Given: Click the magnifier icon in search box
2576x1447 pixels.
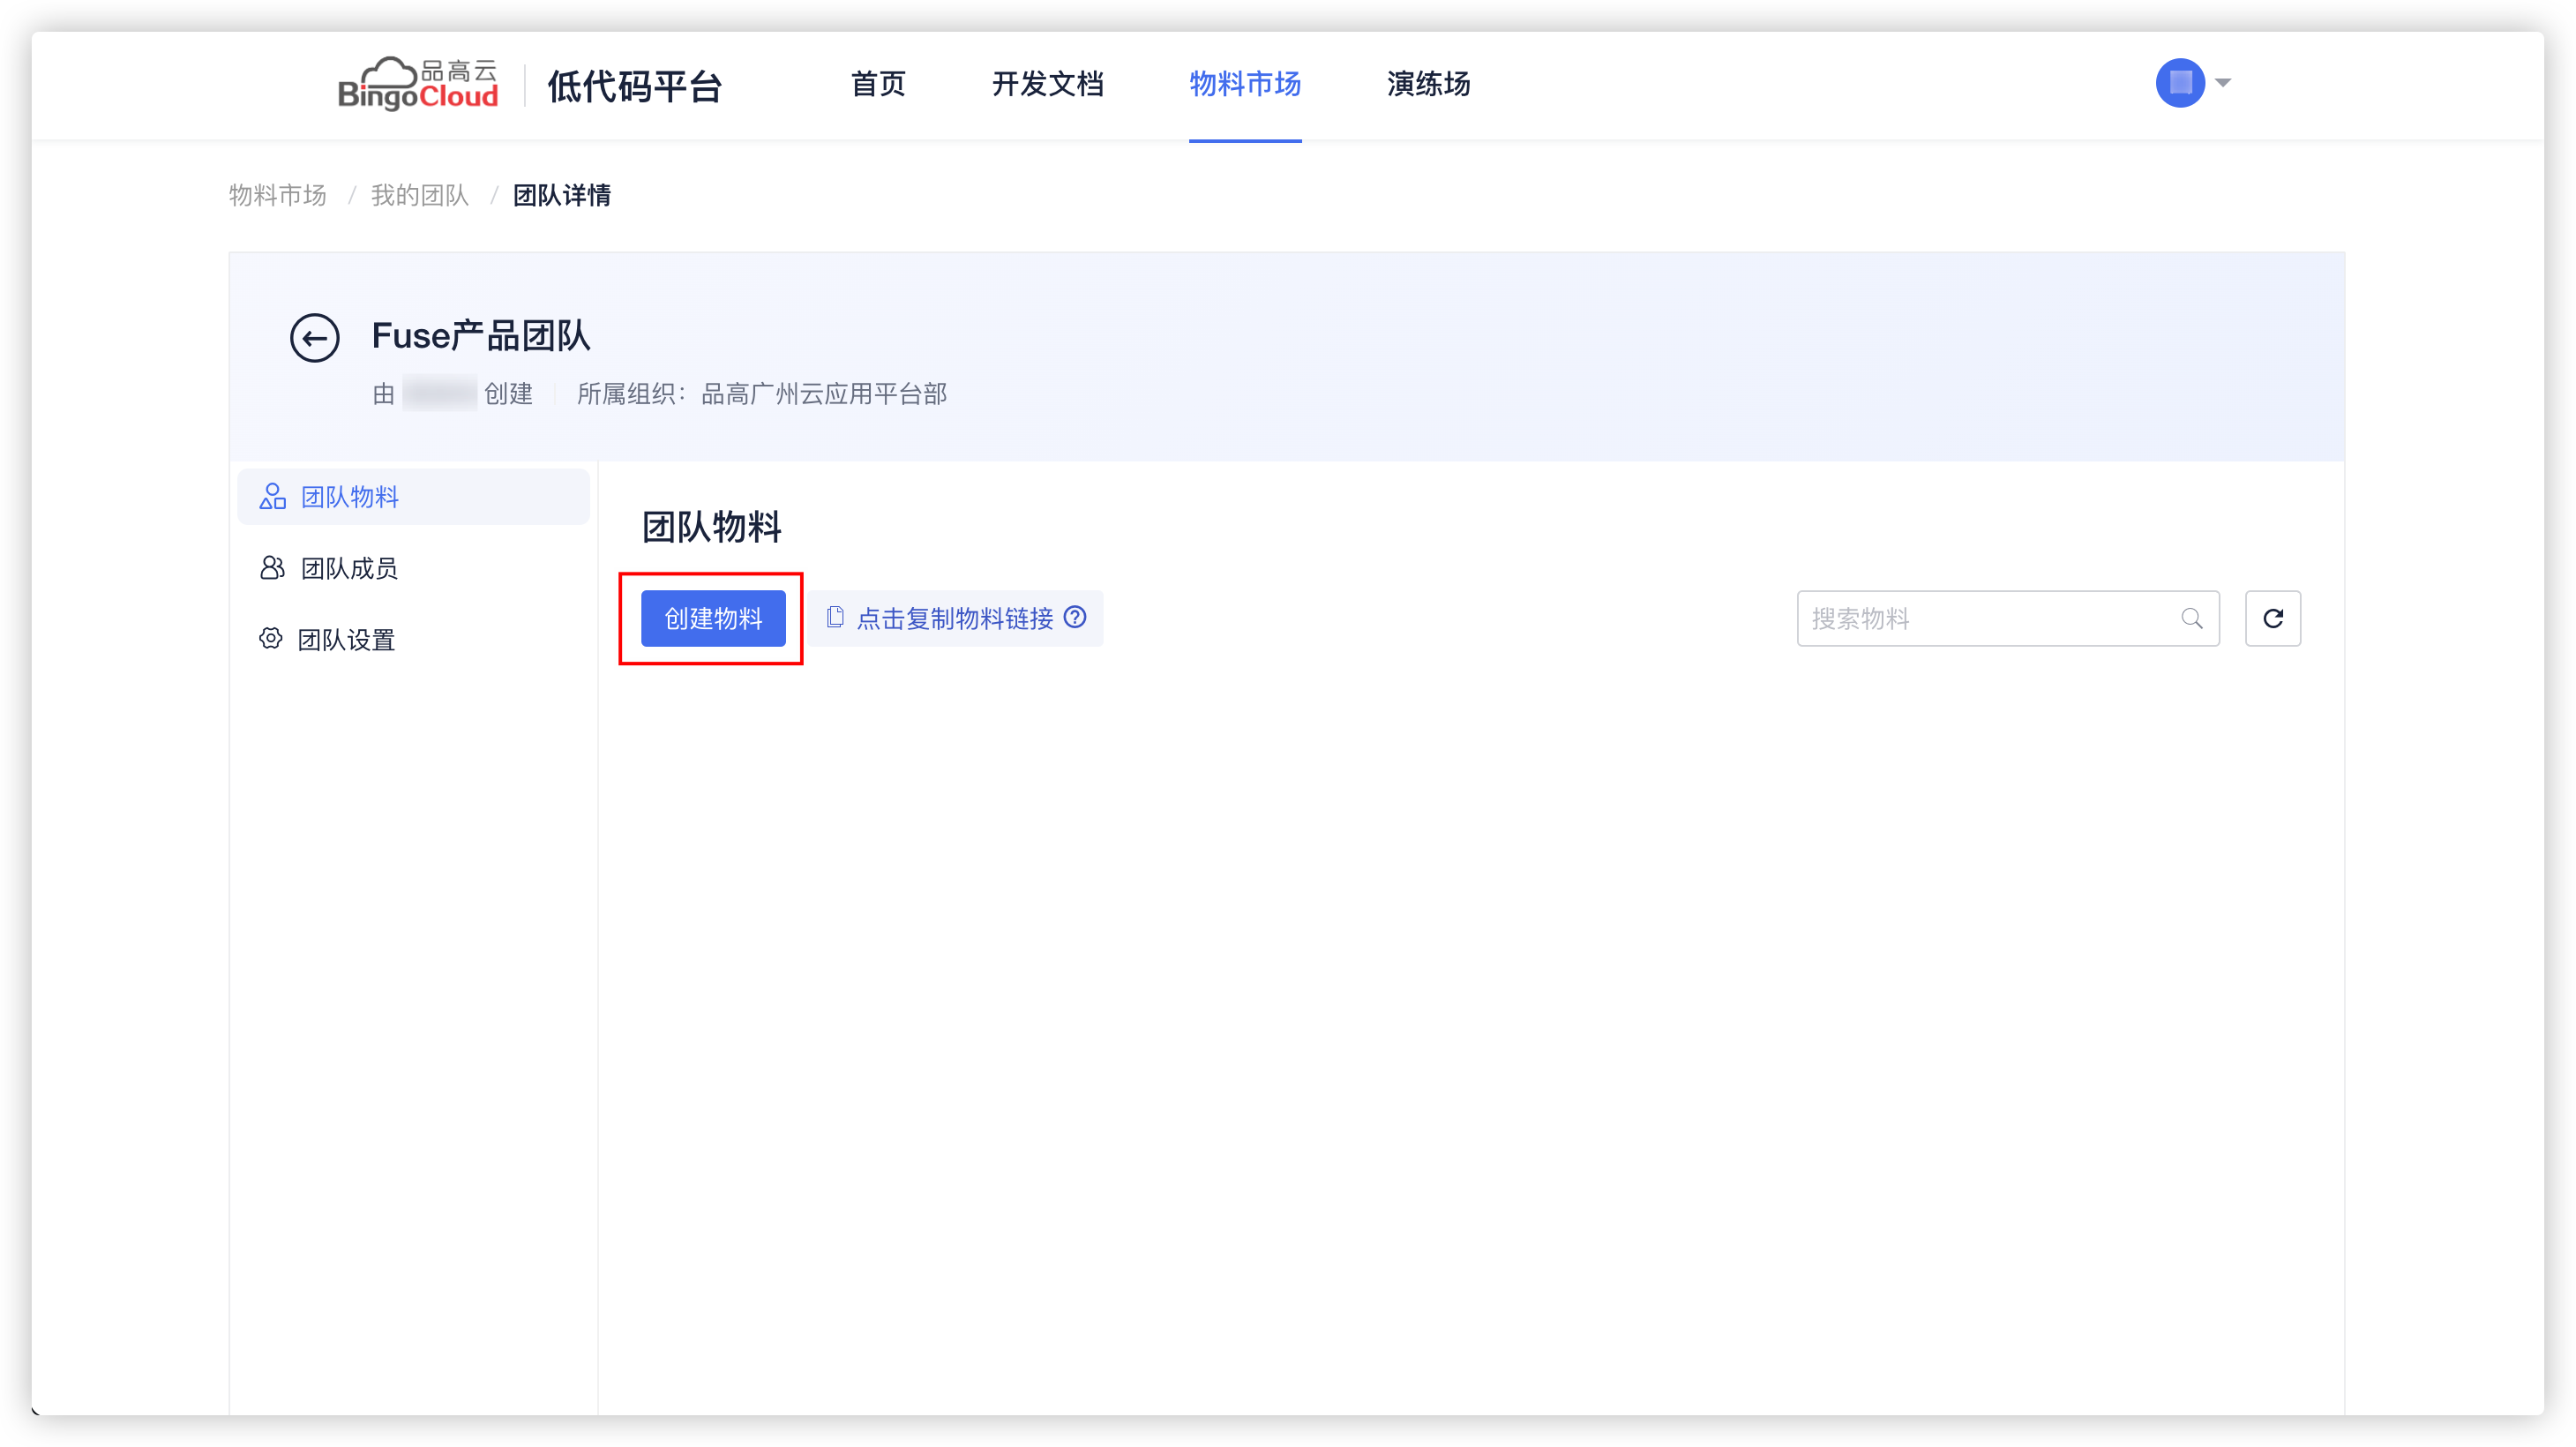Looking at the screenshot, I should coord(2191,618).
